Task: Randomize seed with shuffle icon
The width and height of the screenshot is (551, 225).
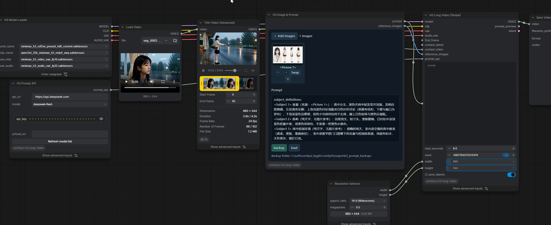Action: [x=506, y=155]
